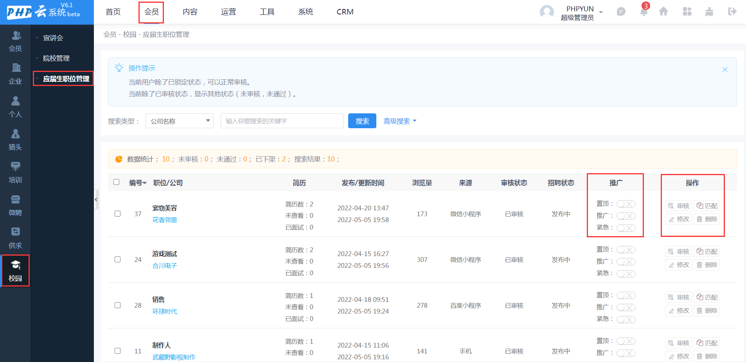Open the apps grid icon in header
This screenshot has width=746, height=362.
click(687, 12)
